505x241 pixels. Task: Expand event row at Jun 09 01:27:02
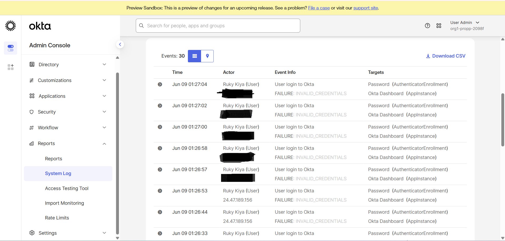click(160, 106)
